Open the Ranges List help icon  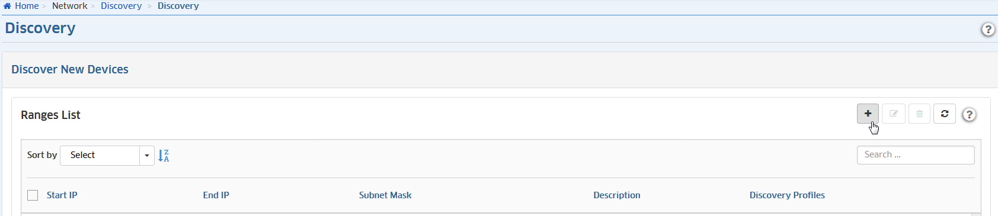pos(969,115)
